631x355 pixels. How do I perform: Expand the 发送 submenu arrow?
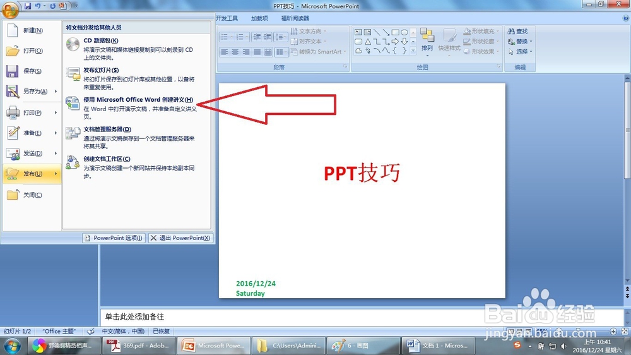point(56,153)
